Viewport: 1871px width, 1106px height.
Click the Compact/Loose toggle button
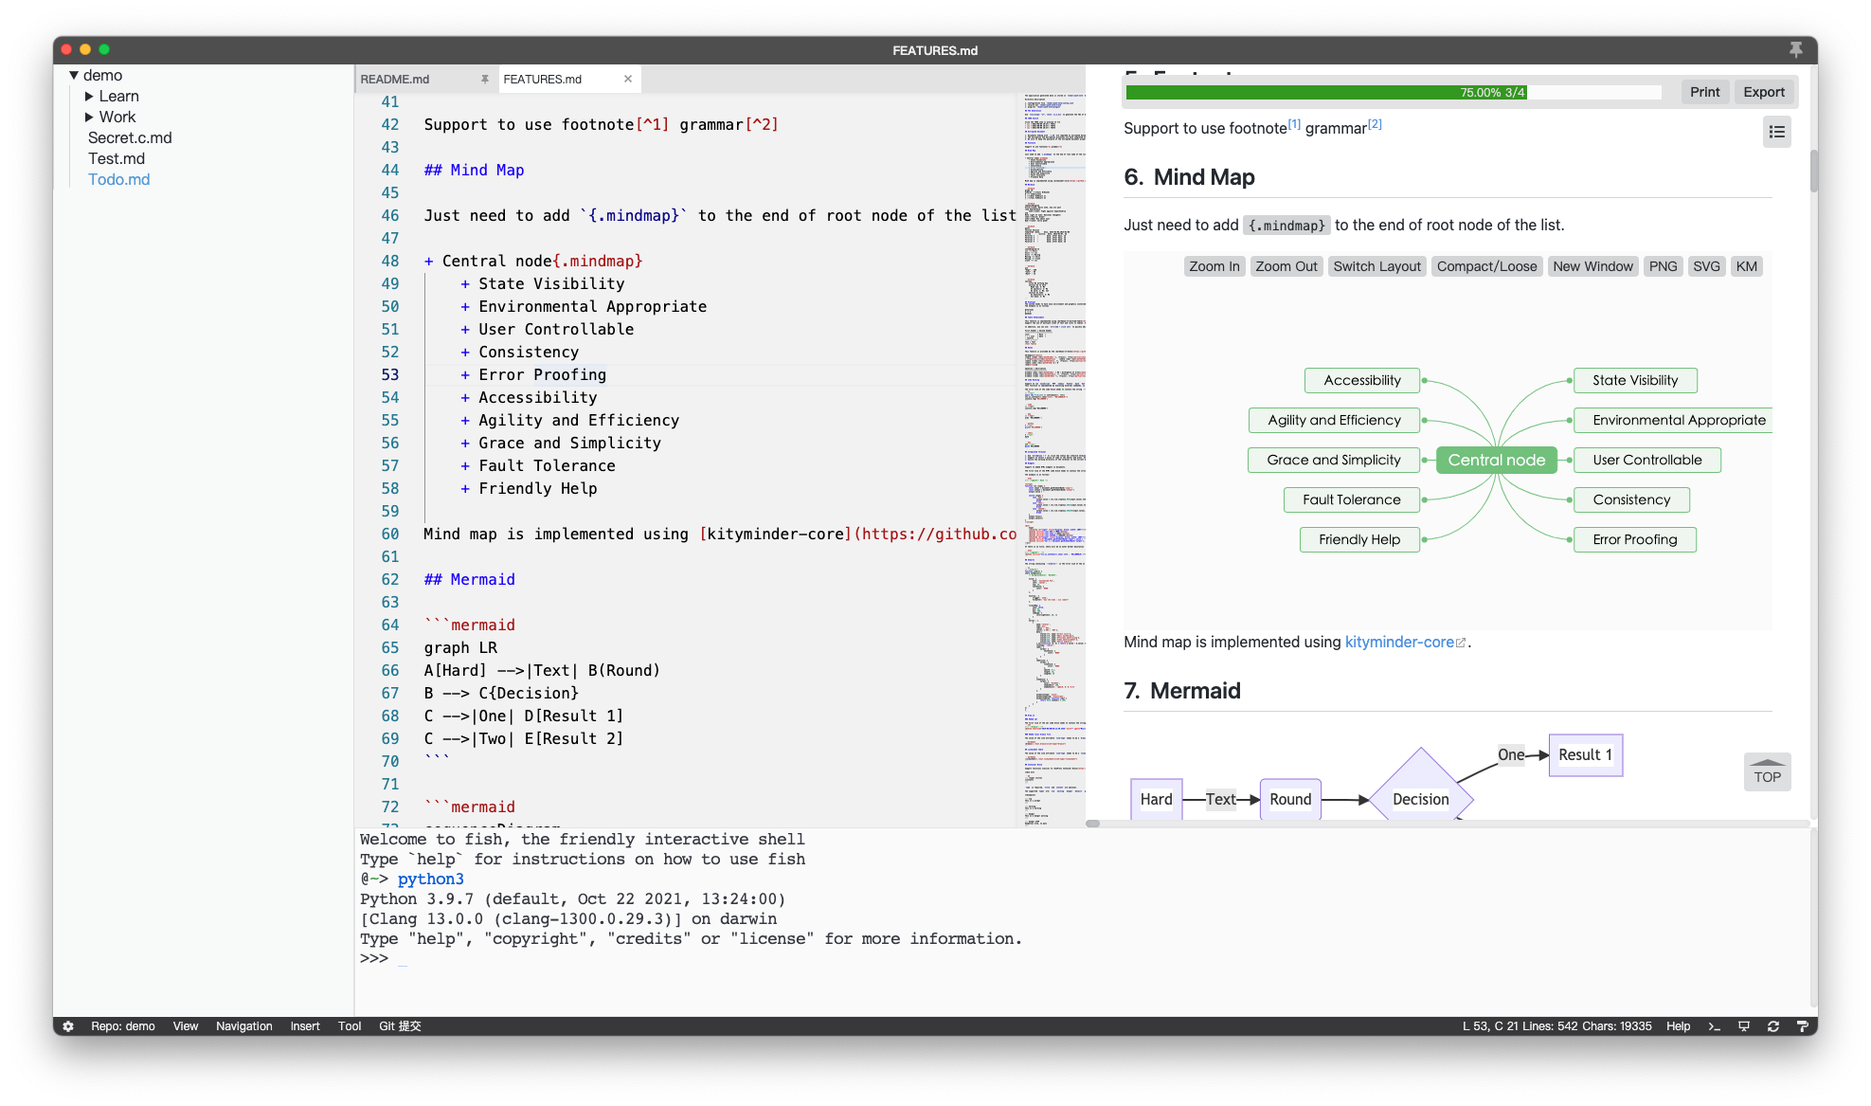[1485, 266]
